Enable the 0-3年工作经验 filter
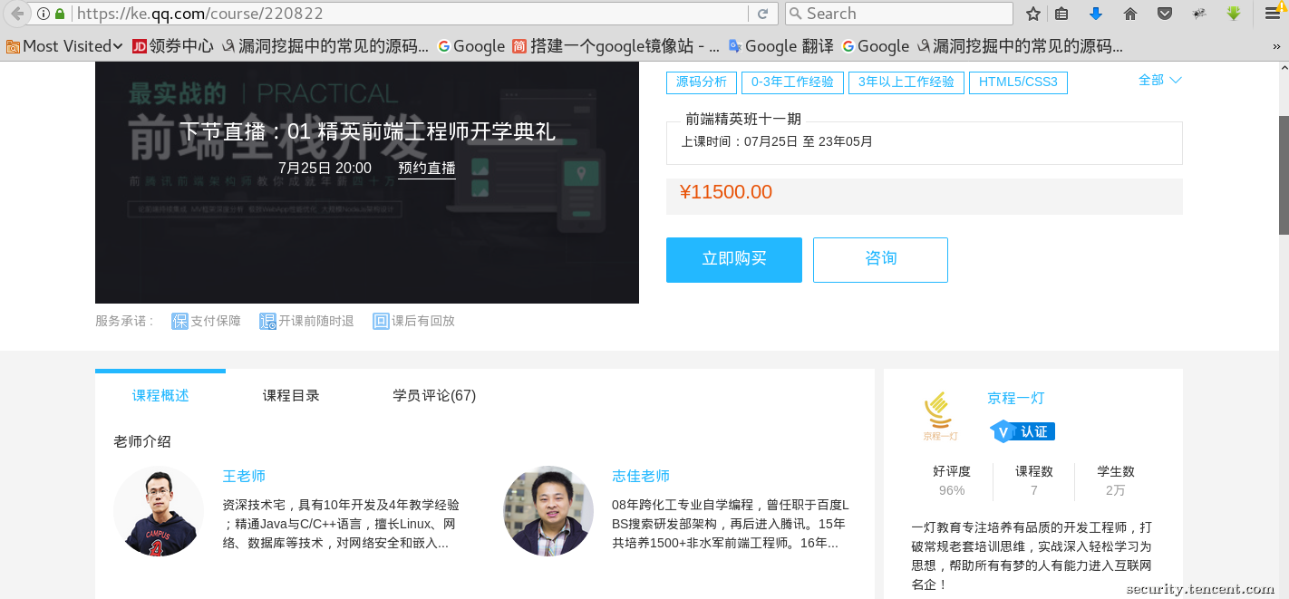The width and height of the screenshot is (1289, 599). (793, 82)
